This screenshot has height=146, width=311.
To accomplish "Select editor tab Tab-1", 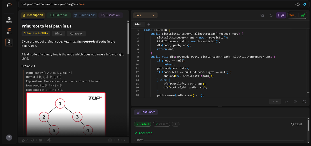I will coord(137,25).
